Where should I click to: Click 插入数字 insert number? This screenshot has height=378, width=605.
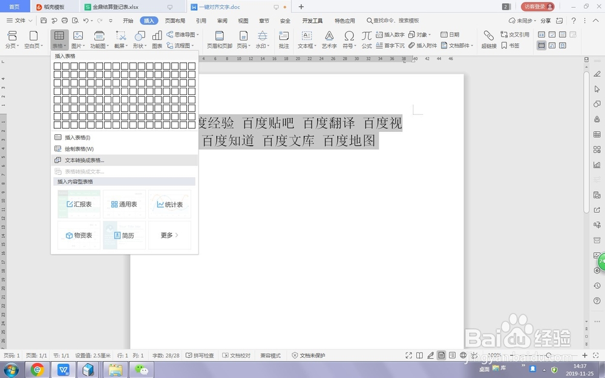[x=390, y=34]
